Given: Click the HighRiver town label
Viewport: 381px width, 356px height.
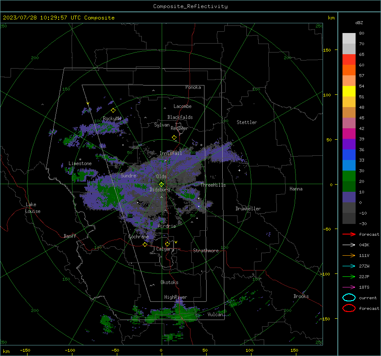Looking at the screenshot, I should [175, 297].
